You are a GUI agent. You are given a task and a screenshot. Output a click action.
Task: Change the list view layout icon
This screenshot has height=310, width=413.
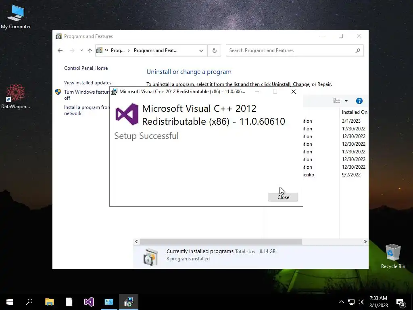(337, 101)
